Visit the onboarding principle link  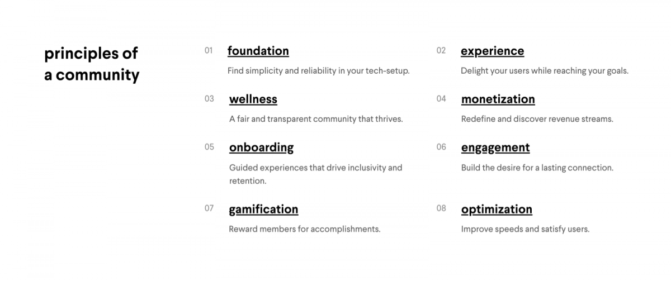(x=261, y=147)
